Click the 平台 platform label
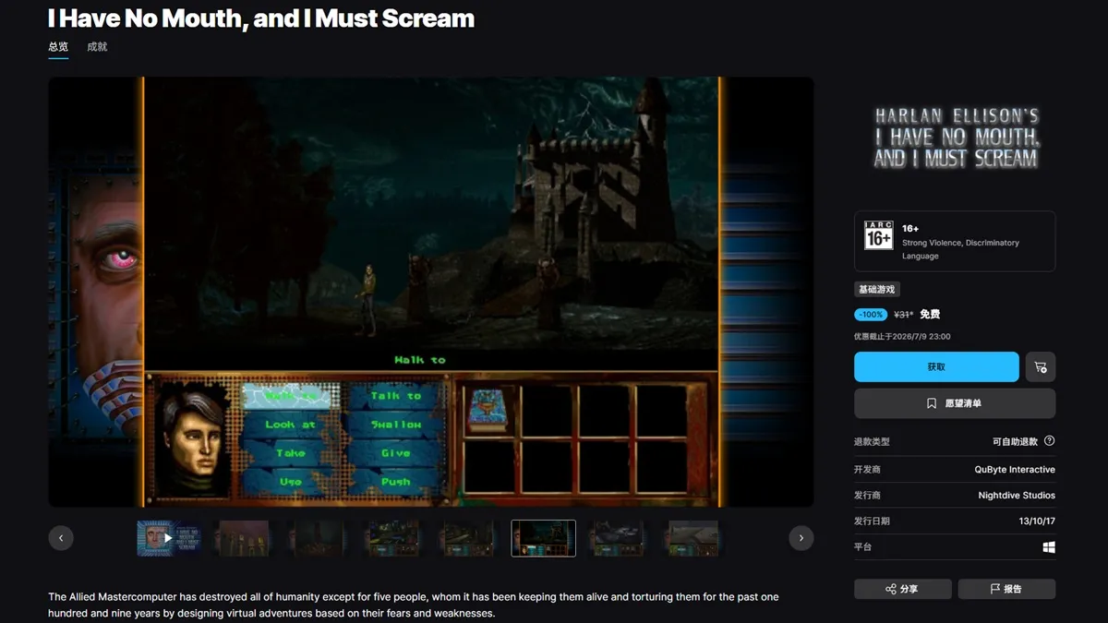1108x623 pixels. [862, 547]
